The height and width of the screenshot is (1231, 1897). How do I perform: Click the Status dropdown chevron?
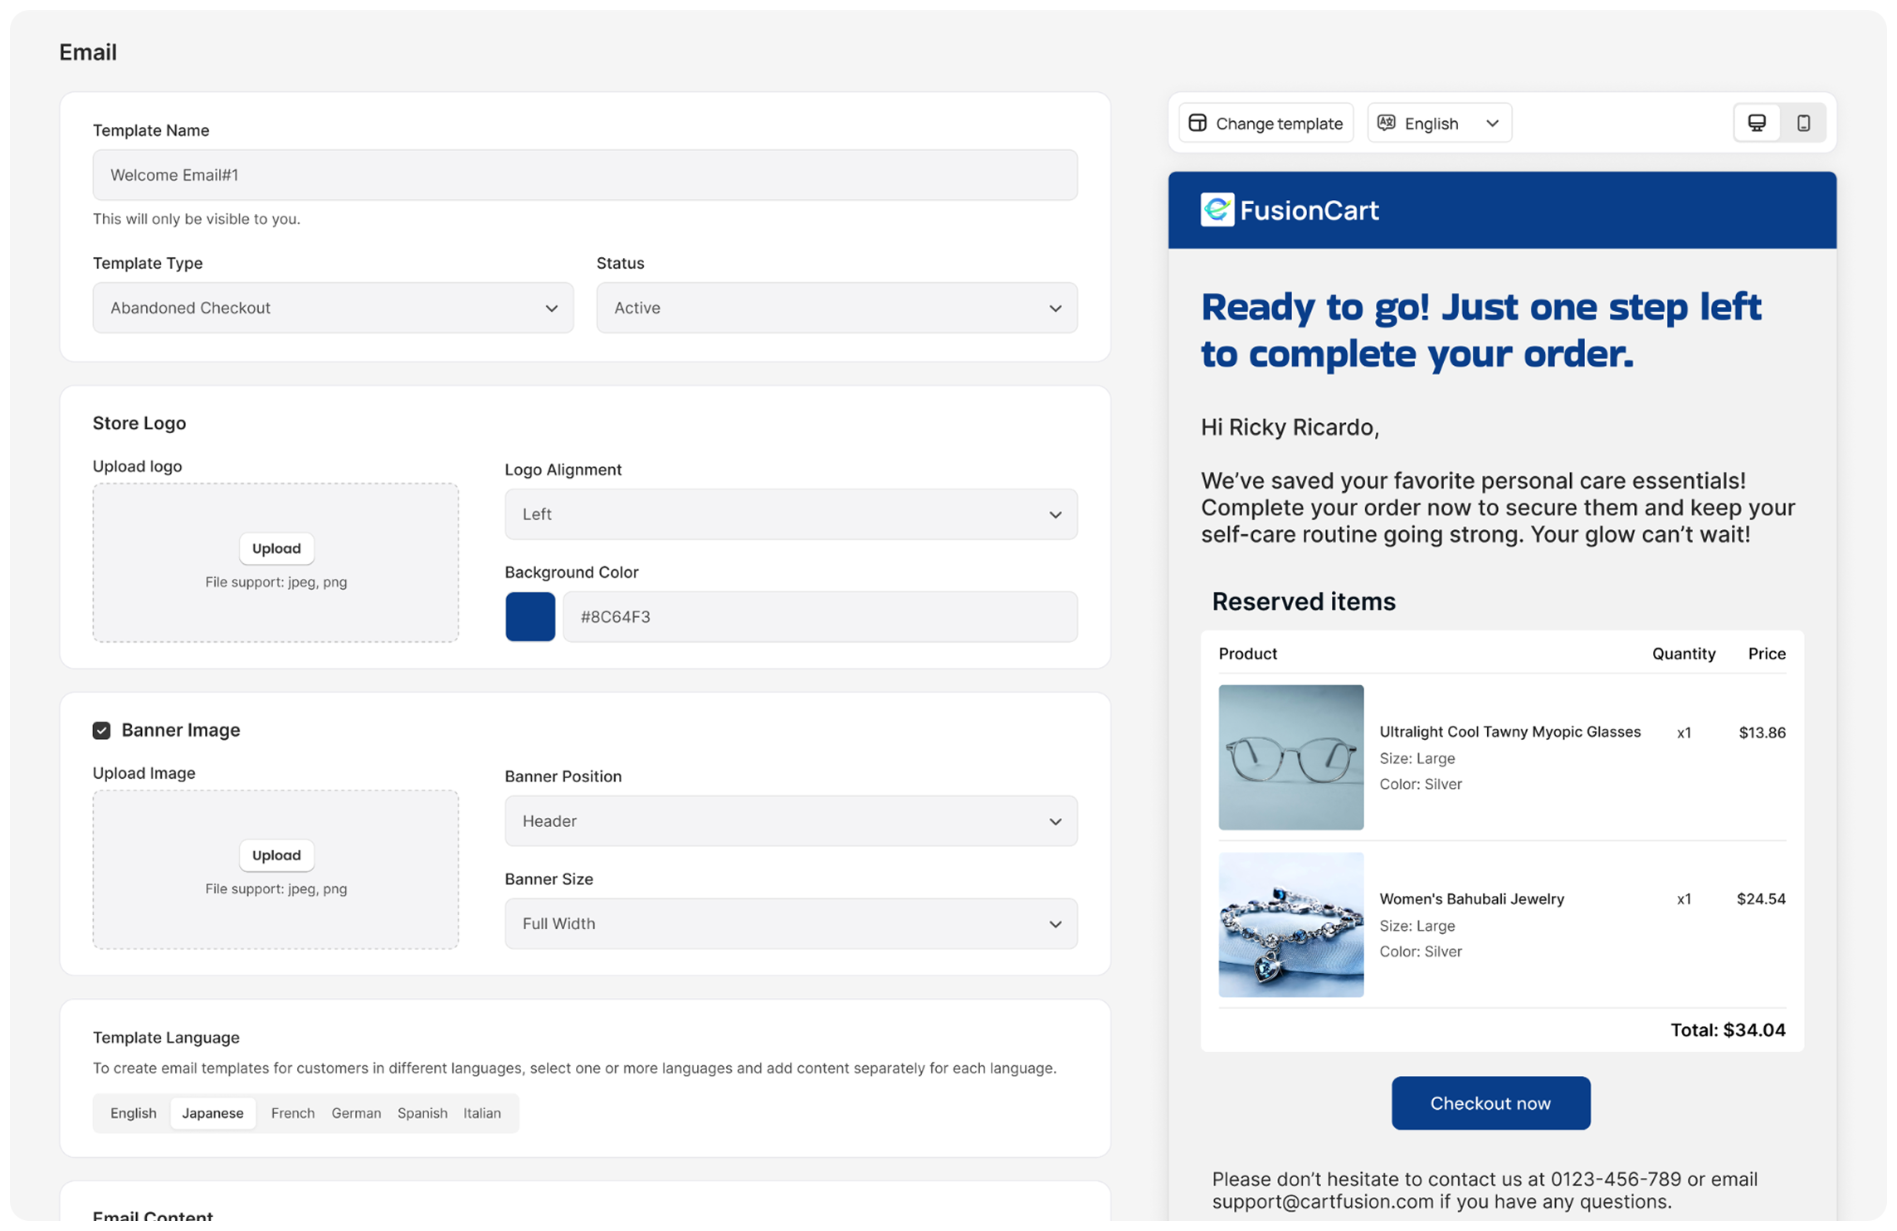click(x=1056, y=308)
